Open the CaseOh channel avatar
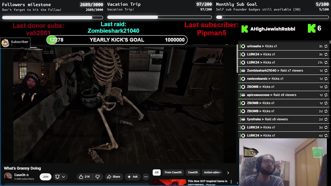The width and height of the screenshot is (331, 186). pos(8,176)
